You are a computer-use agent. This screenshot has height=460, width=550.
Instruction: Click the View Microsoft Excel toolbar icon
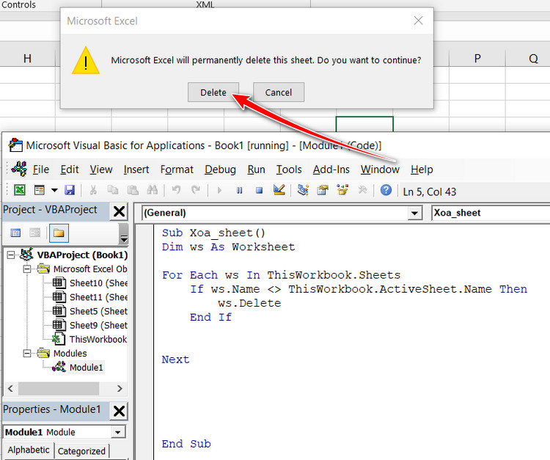coord(20,190)
